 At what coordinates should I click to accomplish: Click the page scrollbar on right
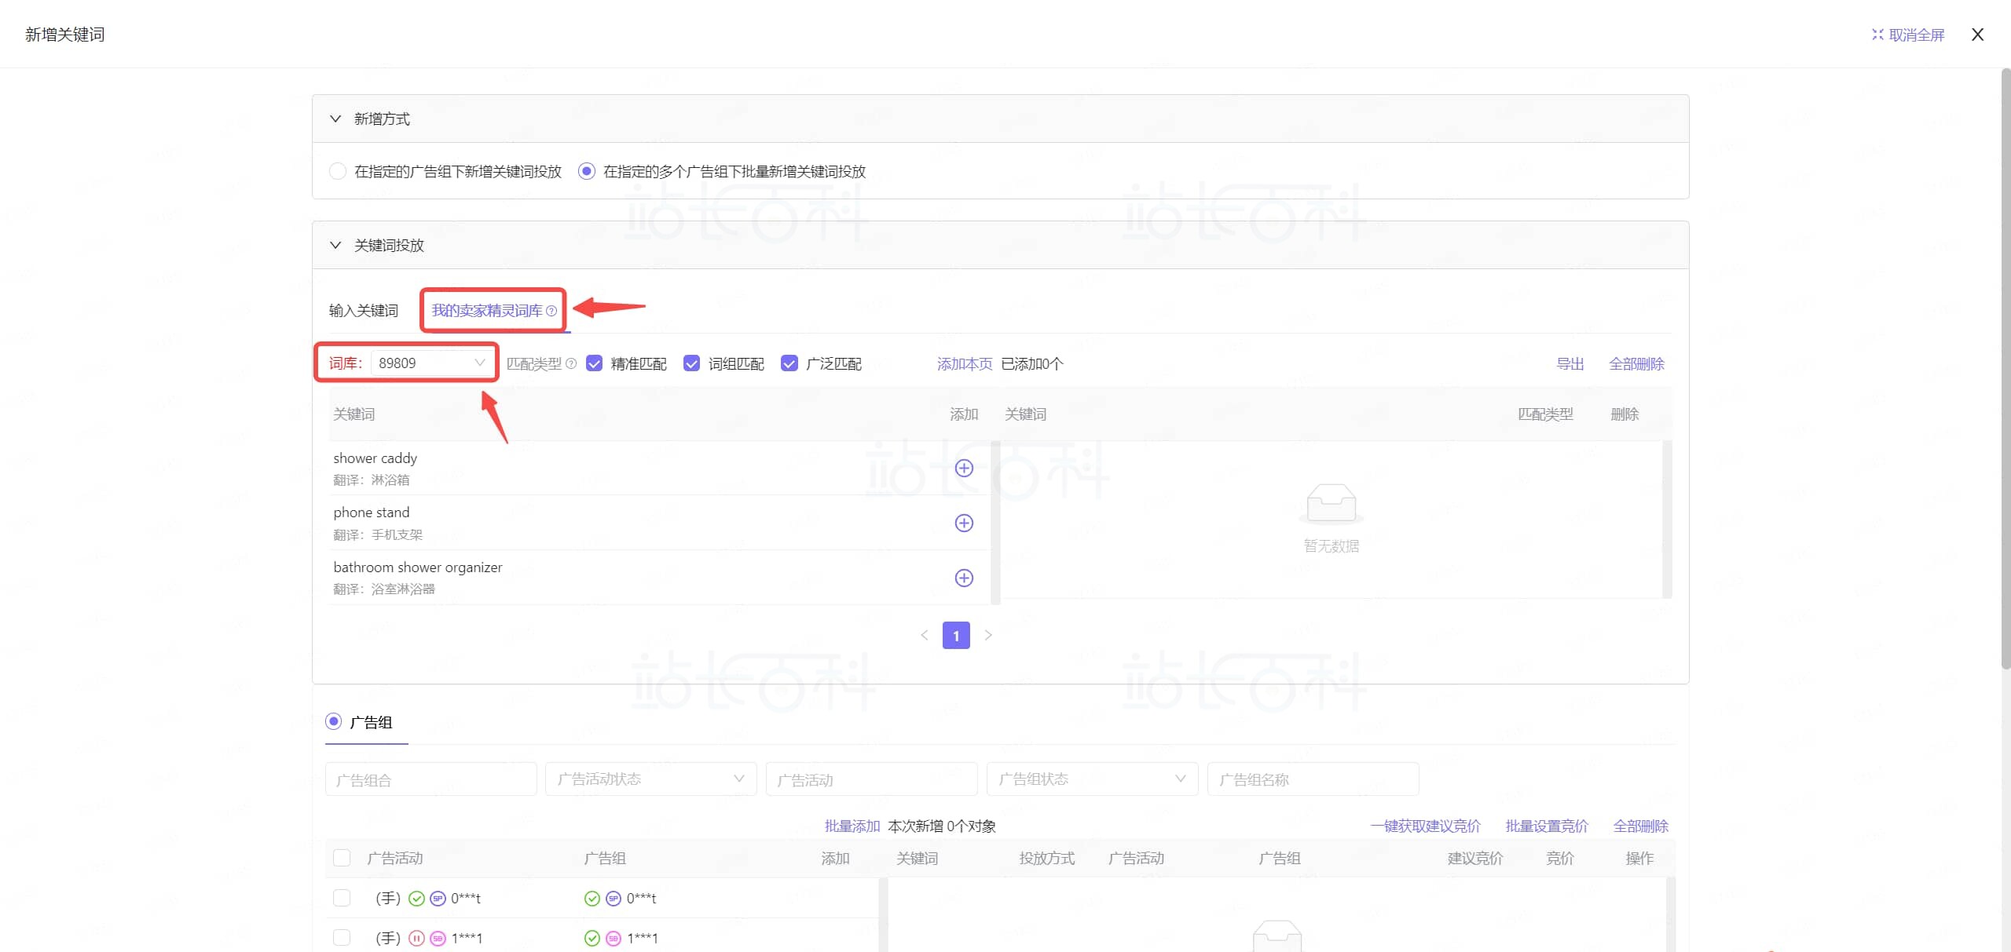[2005, 369]
